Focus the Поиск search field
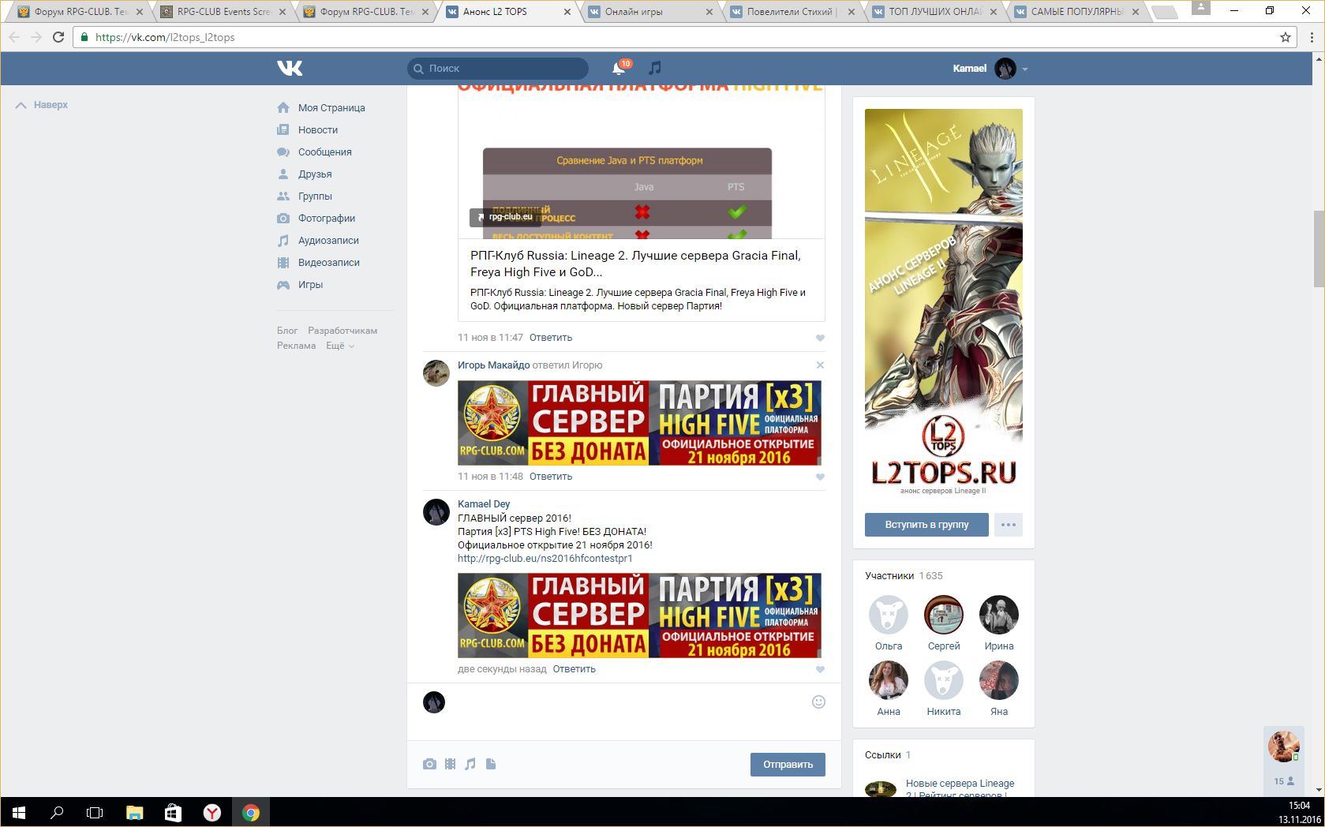 point(498,69)
